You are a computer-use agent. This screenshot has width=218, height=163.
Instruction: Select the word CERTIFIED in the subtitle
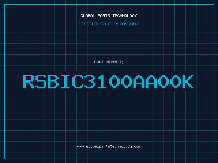pyautogui.click(x=88, y=24)
